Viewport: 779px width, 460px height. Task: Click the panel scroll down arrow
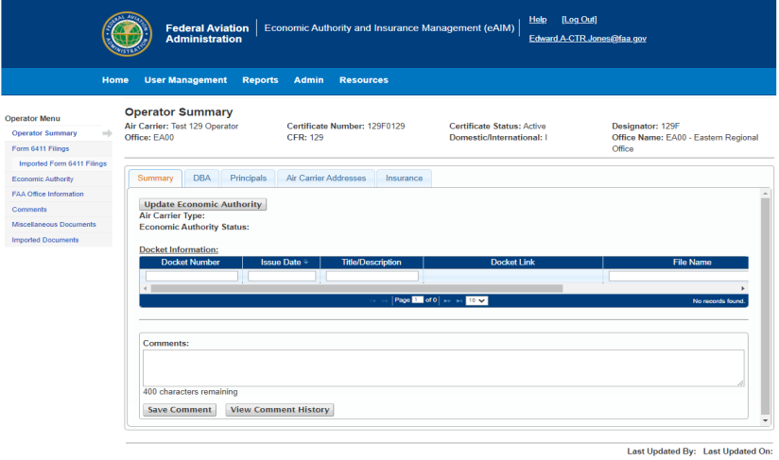tap(765, 420)
